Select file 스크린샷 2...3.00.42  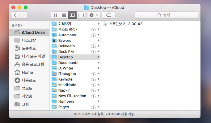point(125,24)
